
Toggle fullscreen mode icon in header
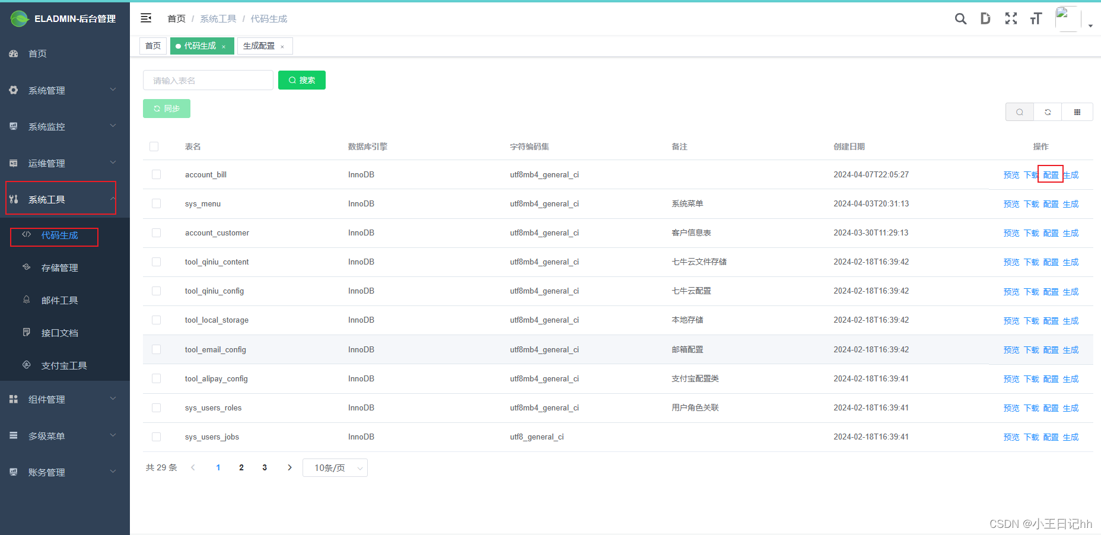click(1011, 19)
